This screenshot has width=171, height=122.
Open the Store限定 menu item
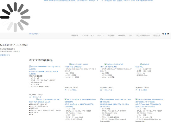click(x=122, y=36)
